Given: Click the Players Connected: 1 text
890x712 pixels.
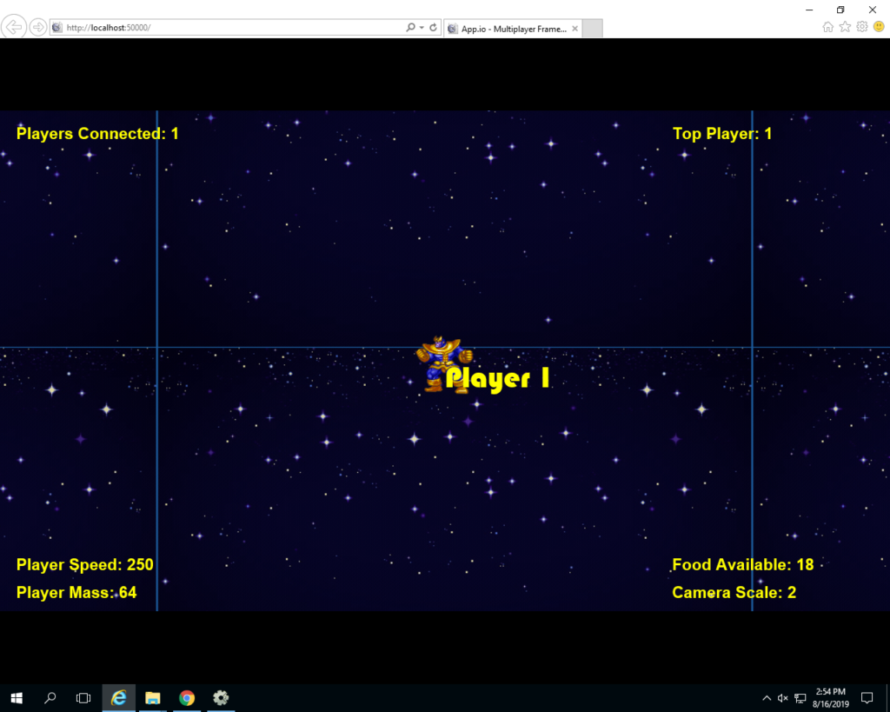Looking at the screenshot, I should pos(97,133).
